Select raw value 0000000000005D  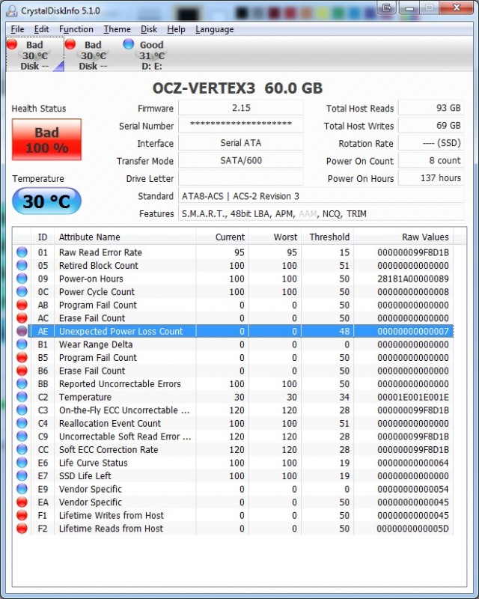(x=412, y=529)
